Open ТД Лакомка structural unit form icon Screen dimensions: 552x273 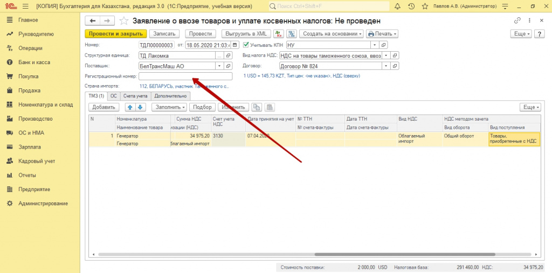click(x=229, y=55)
